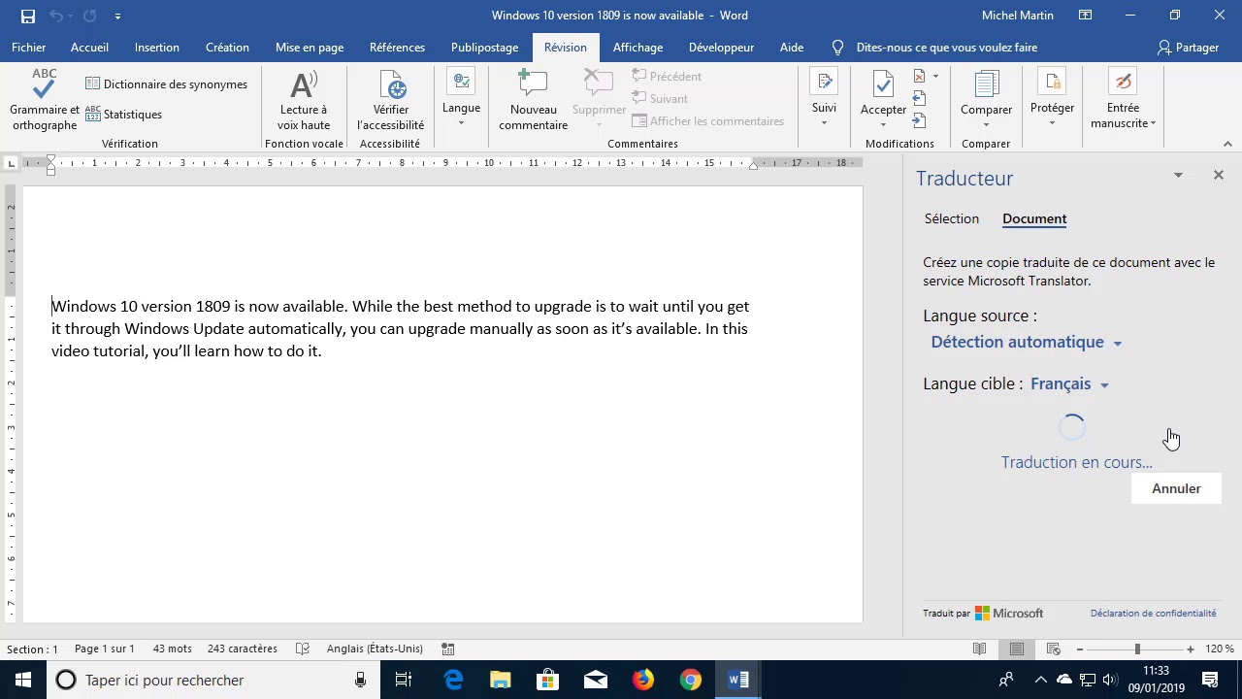Open the Fichier tab
This screenshot has width=1242, height=699.
tap(29, 48)
